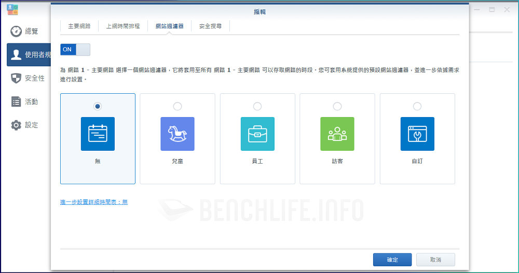The width and height of the screenshot is (519, 273).
Task: Select the 自訂 radio button
Action: [417, 106]
